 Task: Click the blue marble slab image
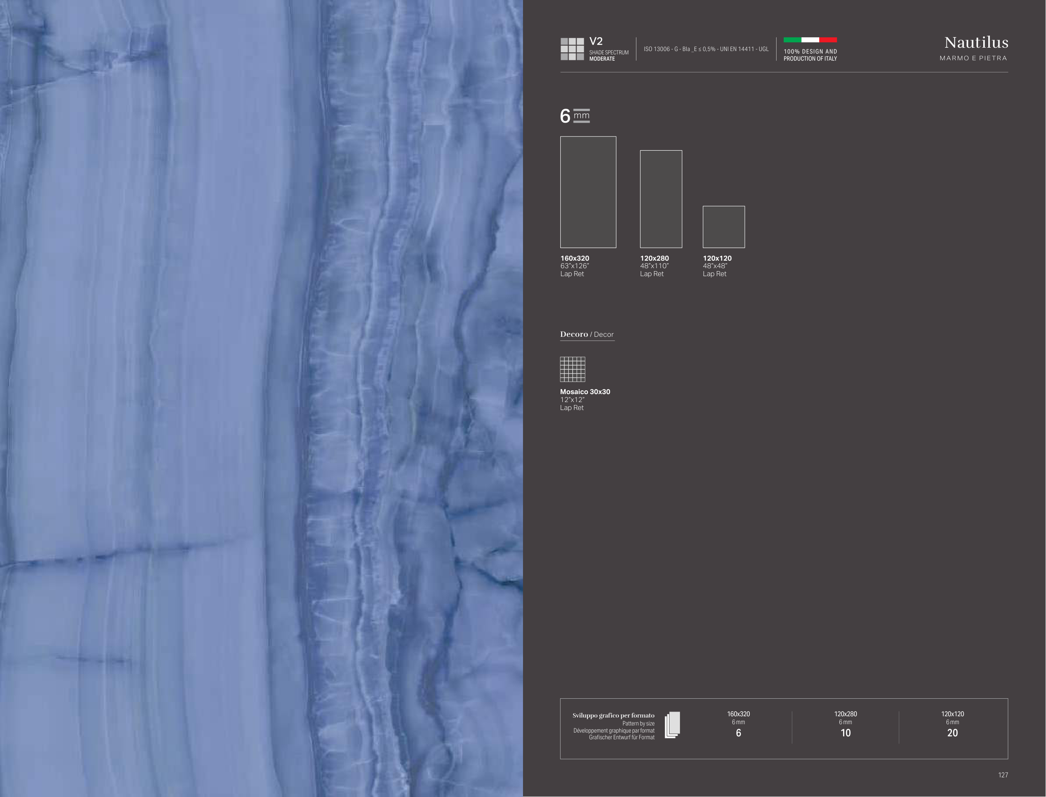(261, 398)
